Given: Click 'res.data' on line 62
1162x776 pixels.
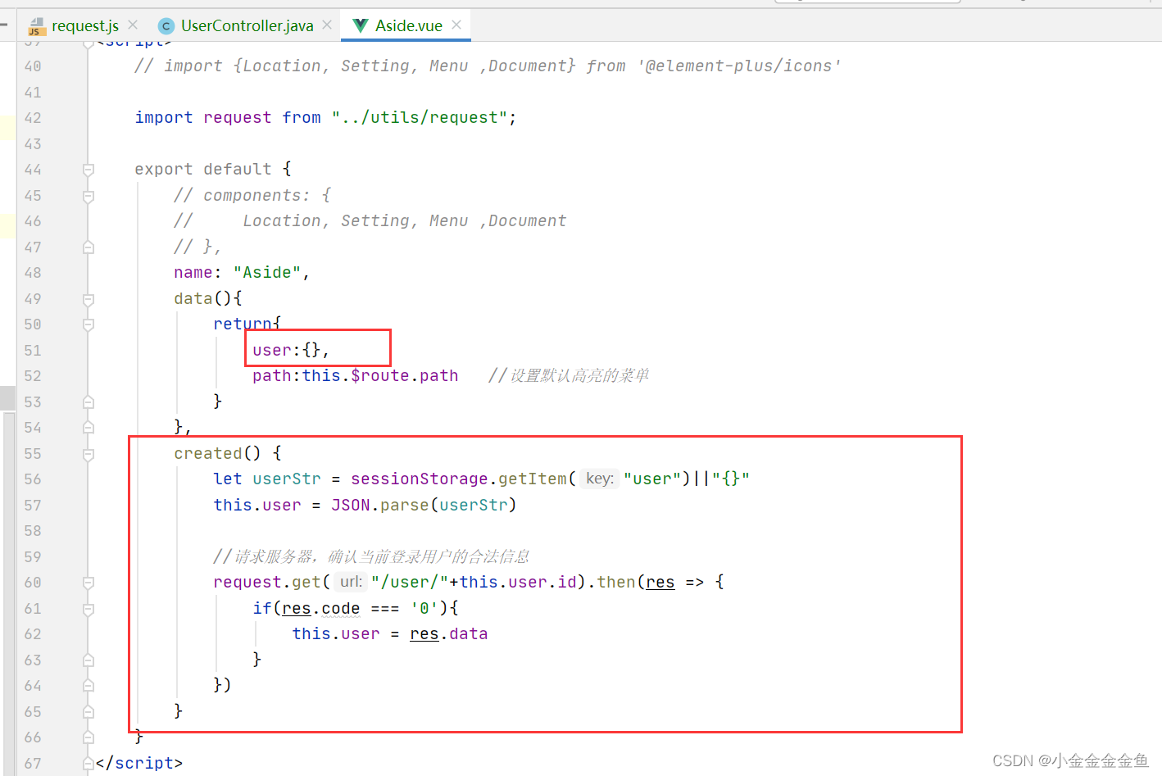Looking at the screenshot, I should coord(449,634).
